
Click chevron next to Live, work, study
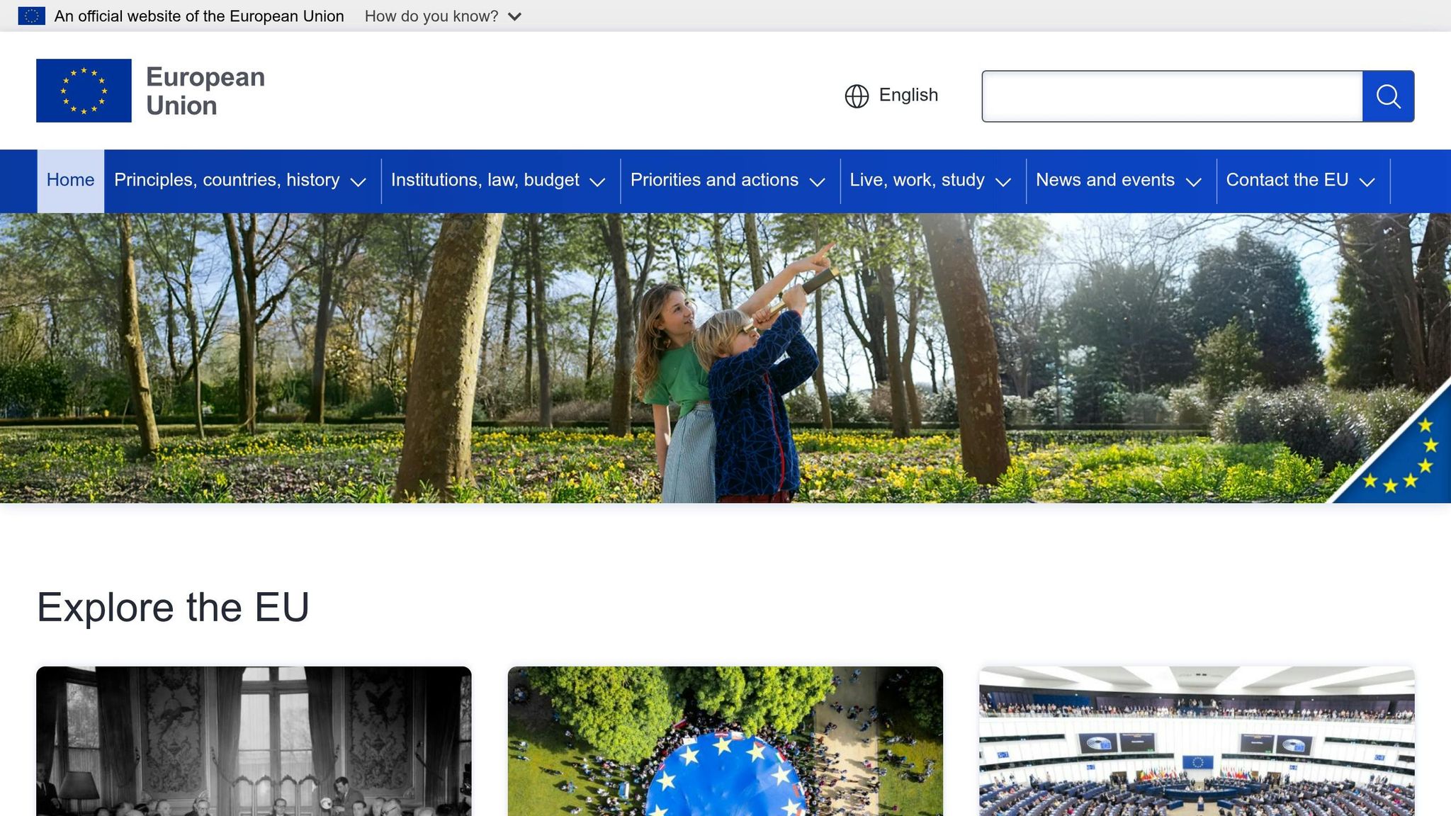[1003, 182]
